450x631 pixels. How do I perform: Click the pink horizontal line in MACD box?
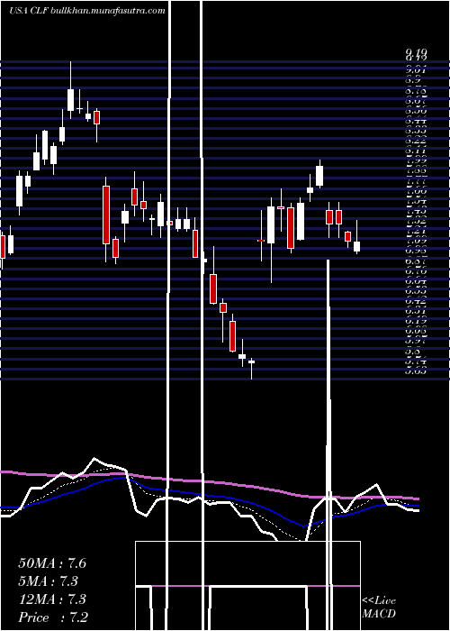tap(247, 586)
